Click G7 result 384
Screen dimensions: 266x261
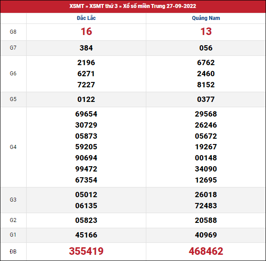pyautogui.click(x=86, y=48)
